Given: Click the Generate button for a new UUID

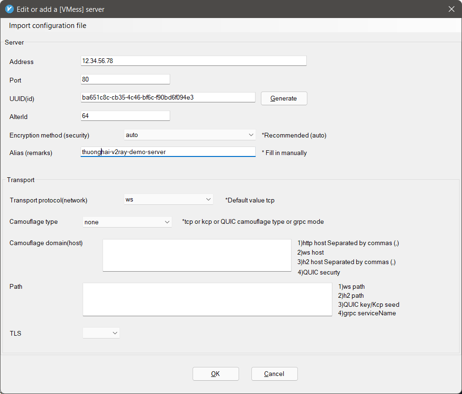Looking at the screenshot, I should pos(284,98).
